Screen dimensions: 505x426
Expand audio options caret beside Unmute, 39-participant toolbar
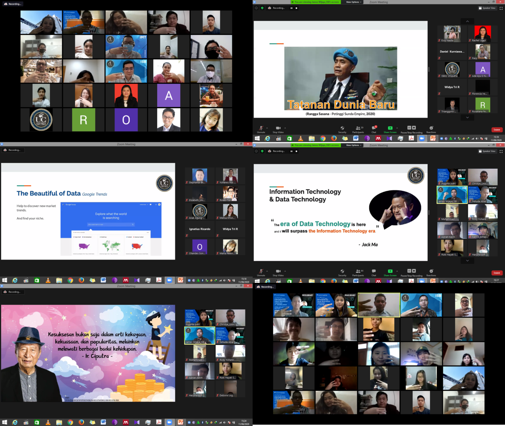(x=267, y=128)
